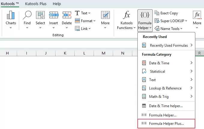204x129 pixels.
Task: Expand the Math & Trig submenu arrow
Action: pos(191,96)
